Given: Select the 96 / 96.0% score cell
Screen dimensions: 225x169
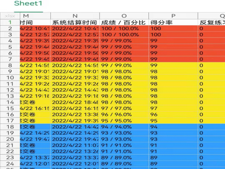Looking at the screenshot, I should pyautogui.click(x=124, y=114).
